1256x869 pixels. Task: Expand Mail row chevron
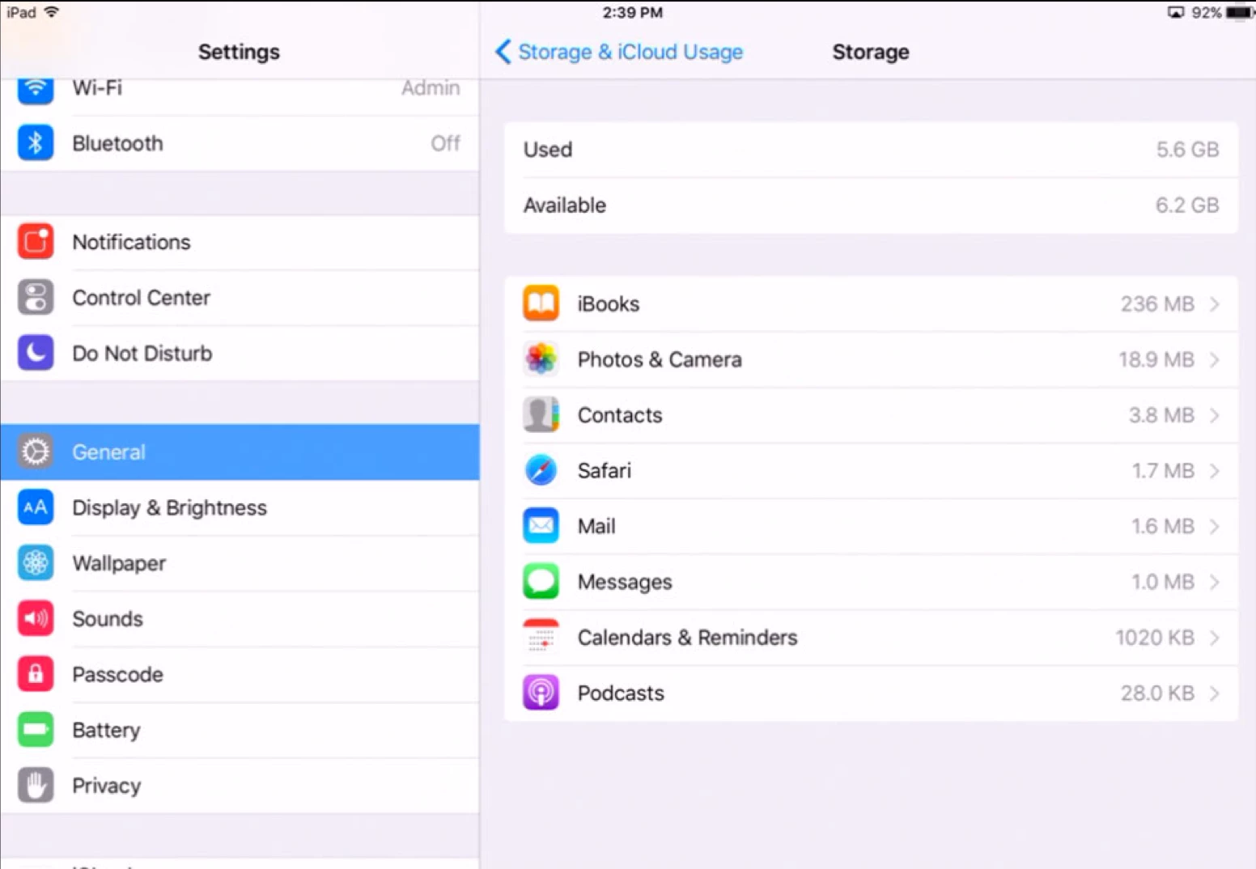[1214, 527]
